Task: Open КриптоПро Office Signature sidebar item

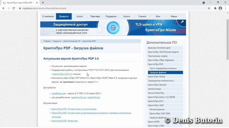Action: [x=165, y=60]
